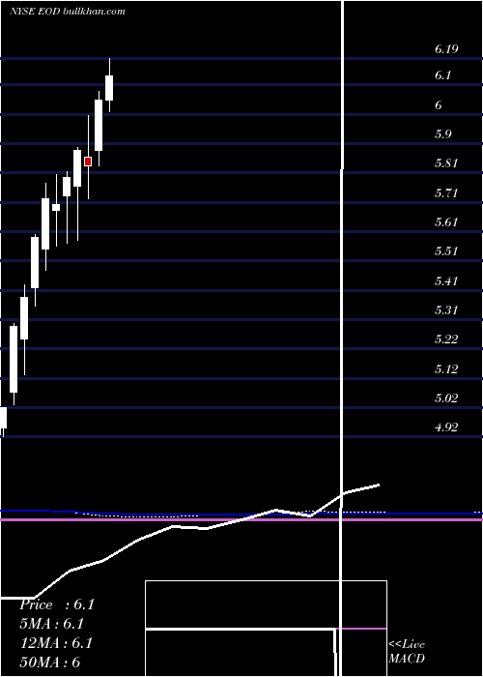Click the <<Live MACD label
This screenshot has width=483, height=677.
click(x=407, y=651)
